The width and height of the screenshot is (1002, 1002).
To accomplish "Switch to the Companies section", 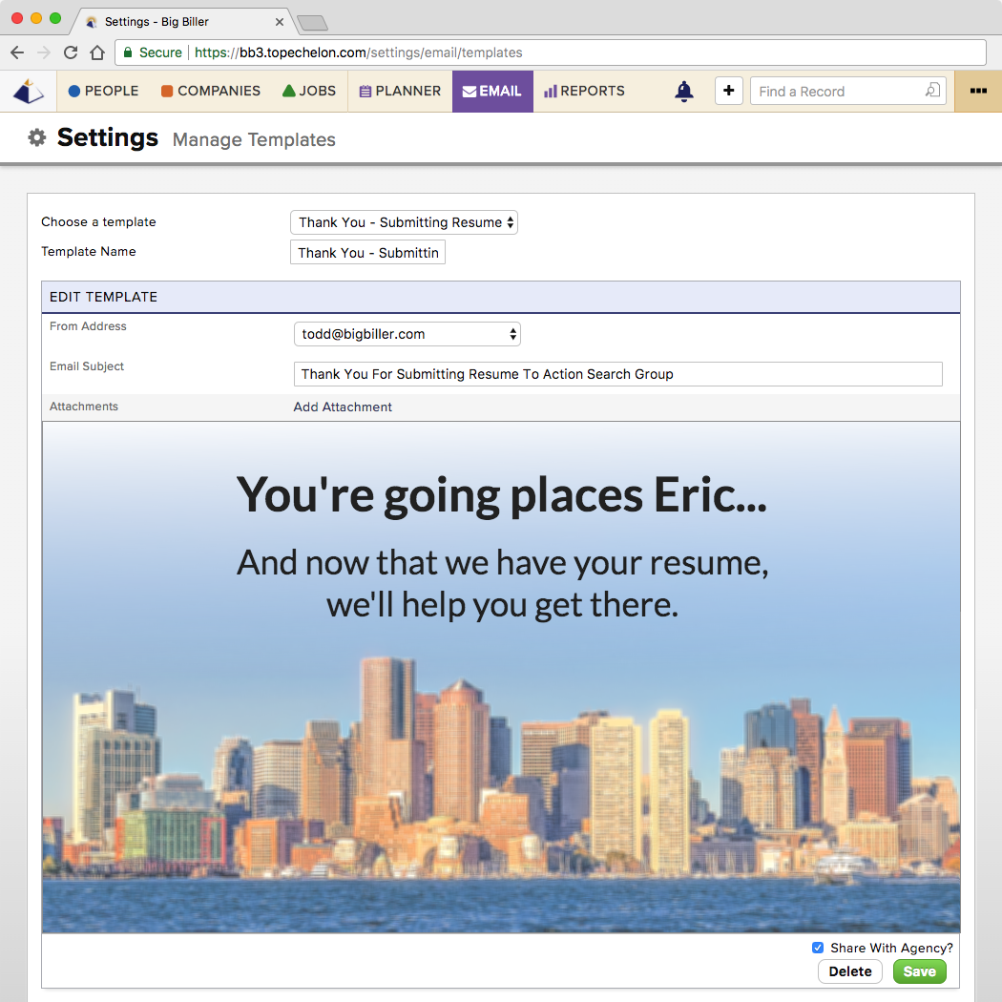I will point(210,92).
